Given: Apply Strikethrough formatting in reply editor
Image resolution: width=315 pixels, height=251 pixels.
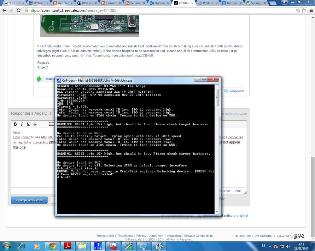Looking at the screenshot, I should [x=35, y=124].
